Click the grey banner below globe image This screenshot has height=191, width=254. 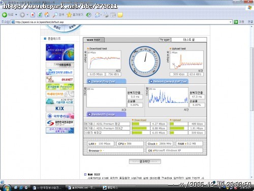pos(60,65)
